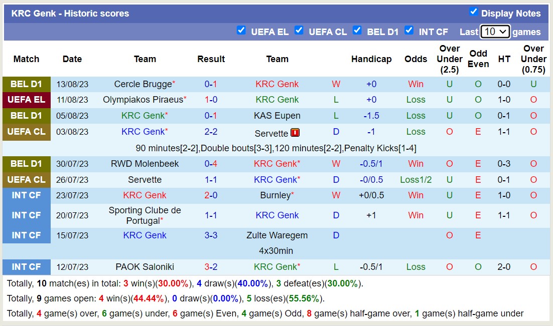Click the Burnley team name
The image size is (553, 326).
(x=275, y=195)
